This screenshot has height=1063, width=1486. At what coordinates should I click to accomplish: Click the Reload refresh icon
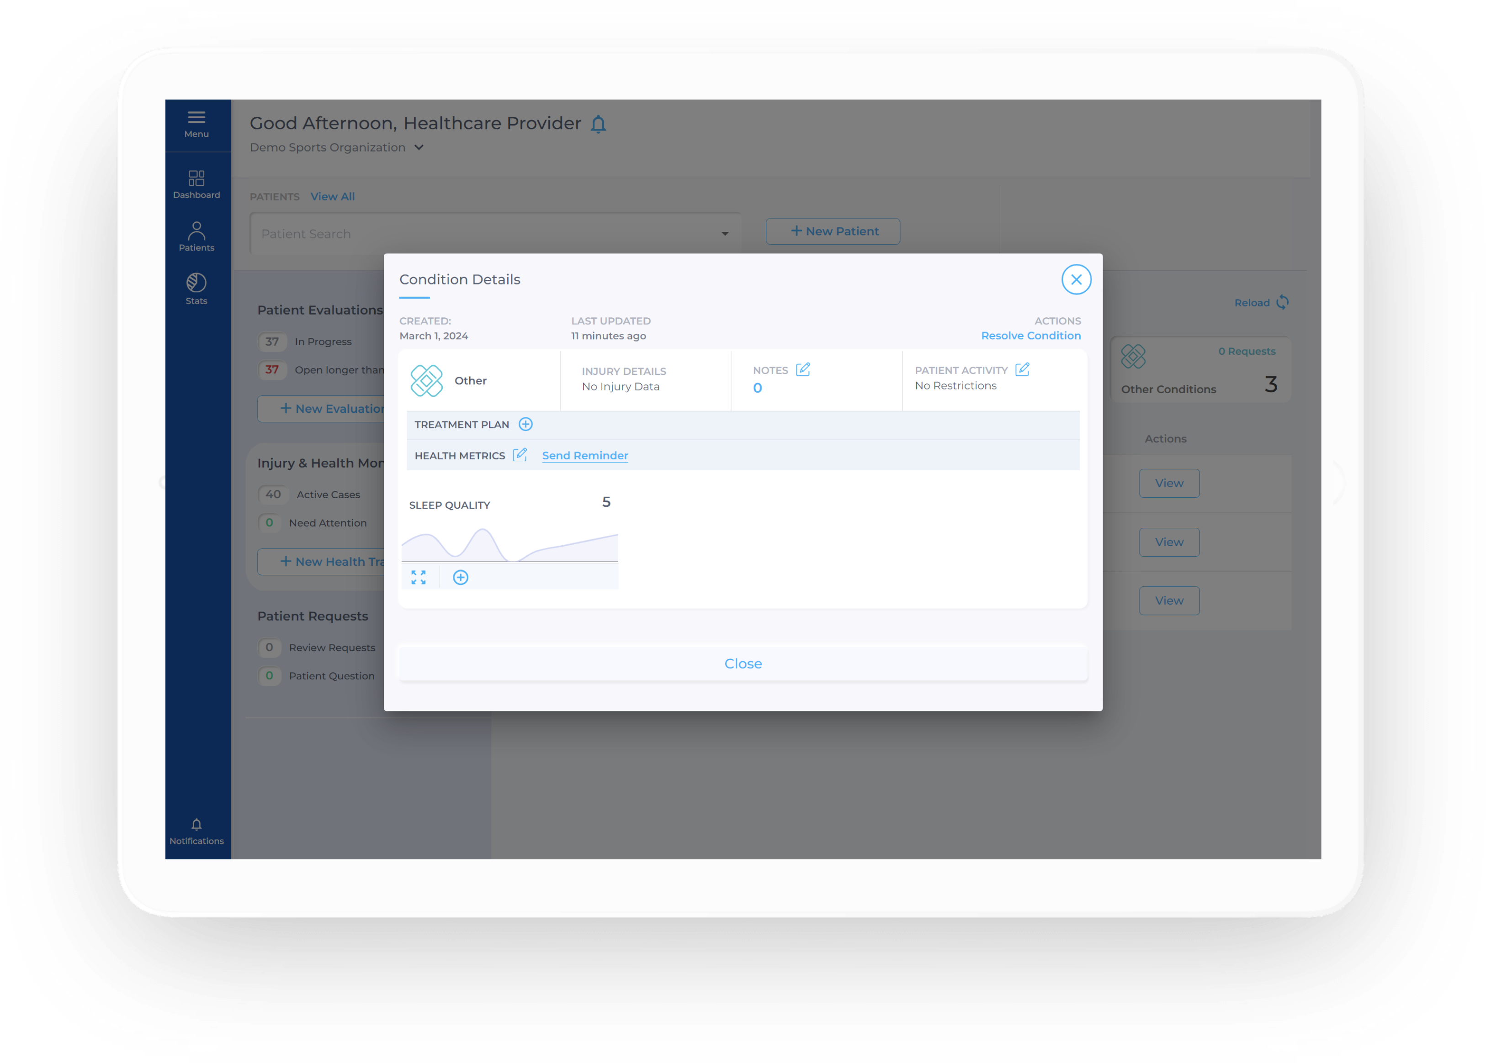click(1282, 302)
